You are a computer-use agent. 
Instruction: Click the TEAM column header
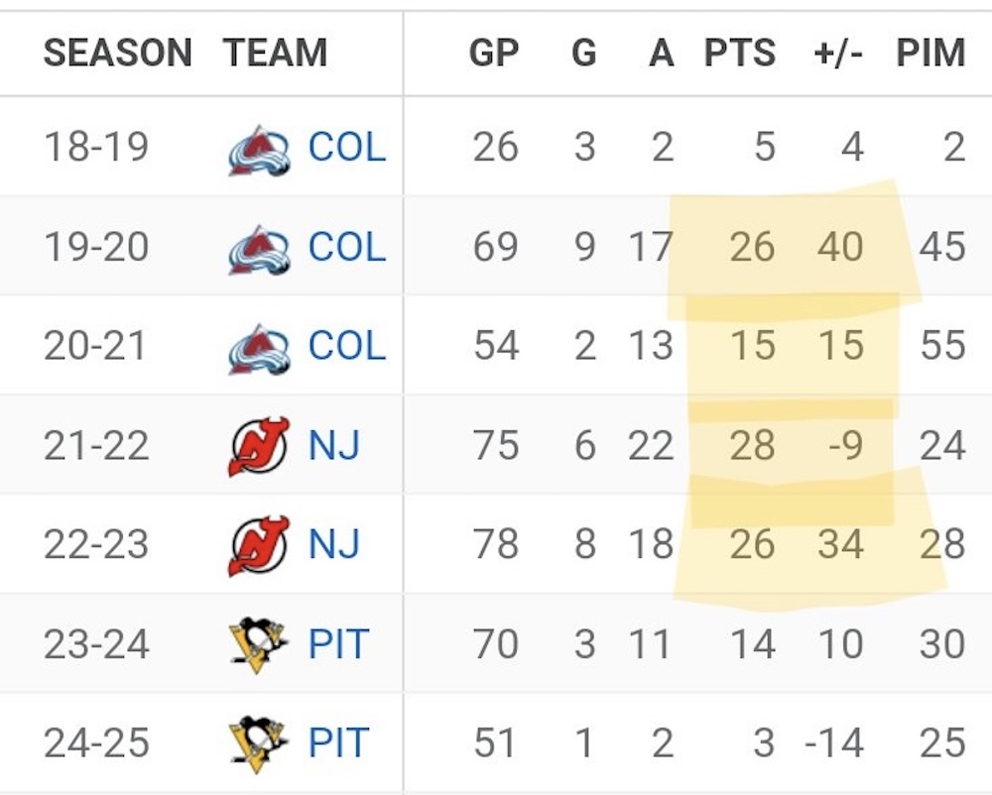point(275,53)
